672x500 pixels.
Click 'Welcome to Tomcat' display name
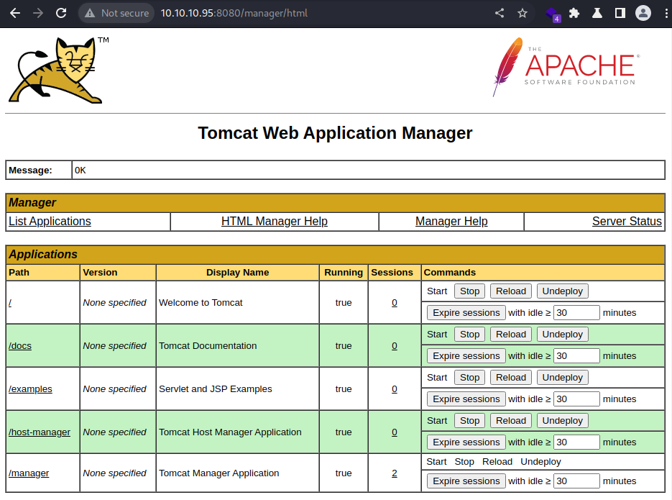[x=201, y=303]
